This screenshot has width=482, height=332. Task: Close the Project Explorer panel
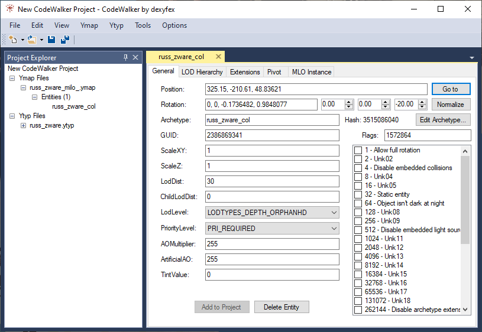click(x=135, y=57)
